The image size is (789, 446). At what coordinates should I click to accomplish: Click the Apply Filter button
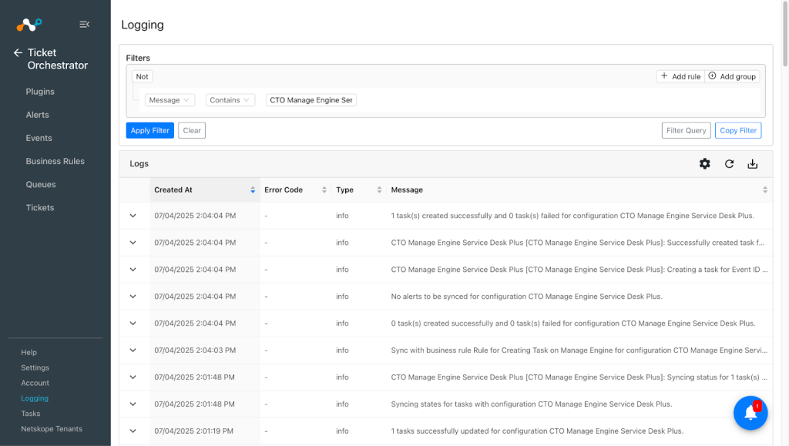point(150,130)
